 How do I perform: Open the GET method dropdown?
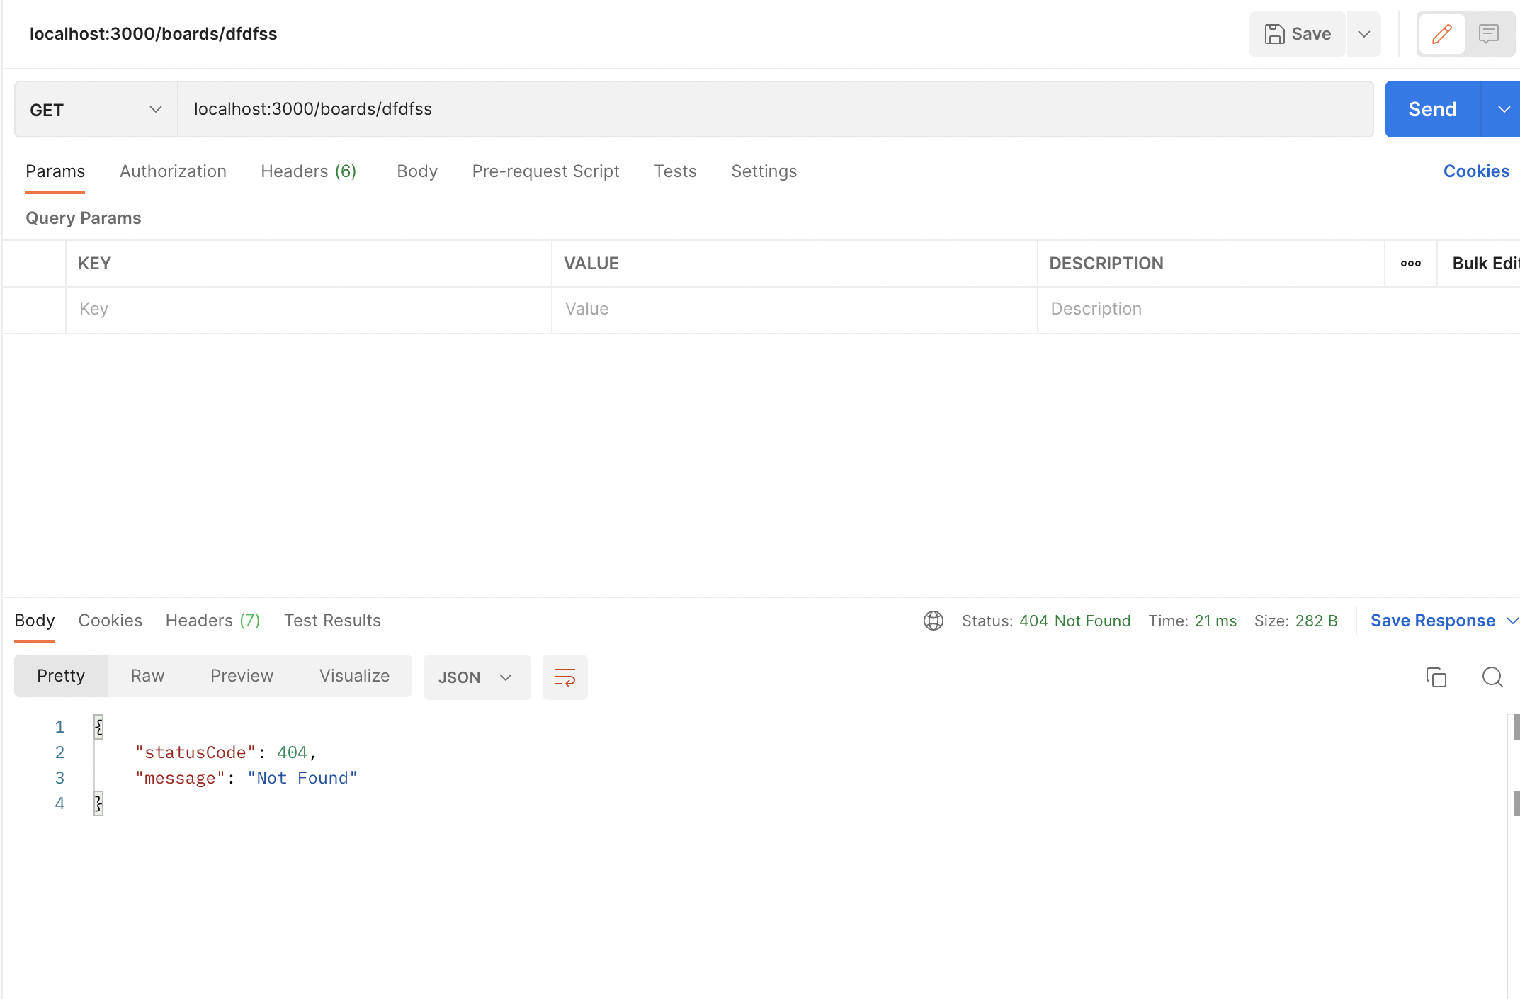click(96, 109)
